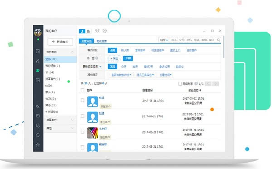Click the speech bubble toolbar icon
This screenshot has width=272, height=169.
pos(97,31)
